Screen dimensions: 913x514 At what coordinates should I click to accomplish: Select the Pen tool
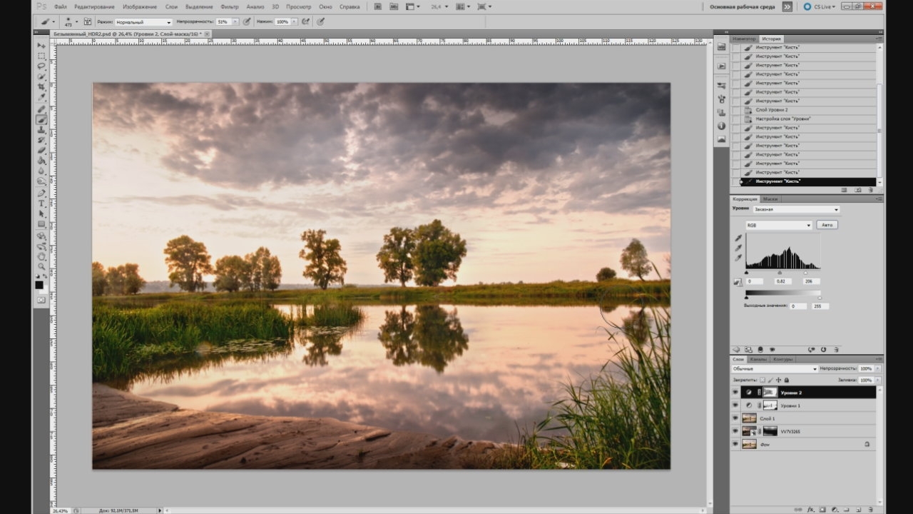(x=41, y=193)
